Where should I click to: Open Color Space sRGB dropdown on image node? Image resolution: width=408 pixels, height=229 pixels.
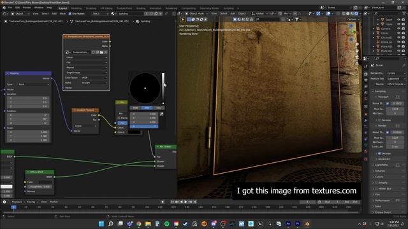click(x=94, y=78)
